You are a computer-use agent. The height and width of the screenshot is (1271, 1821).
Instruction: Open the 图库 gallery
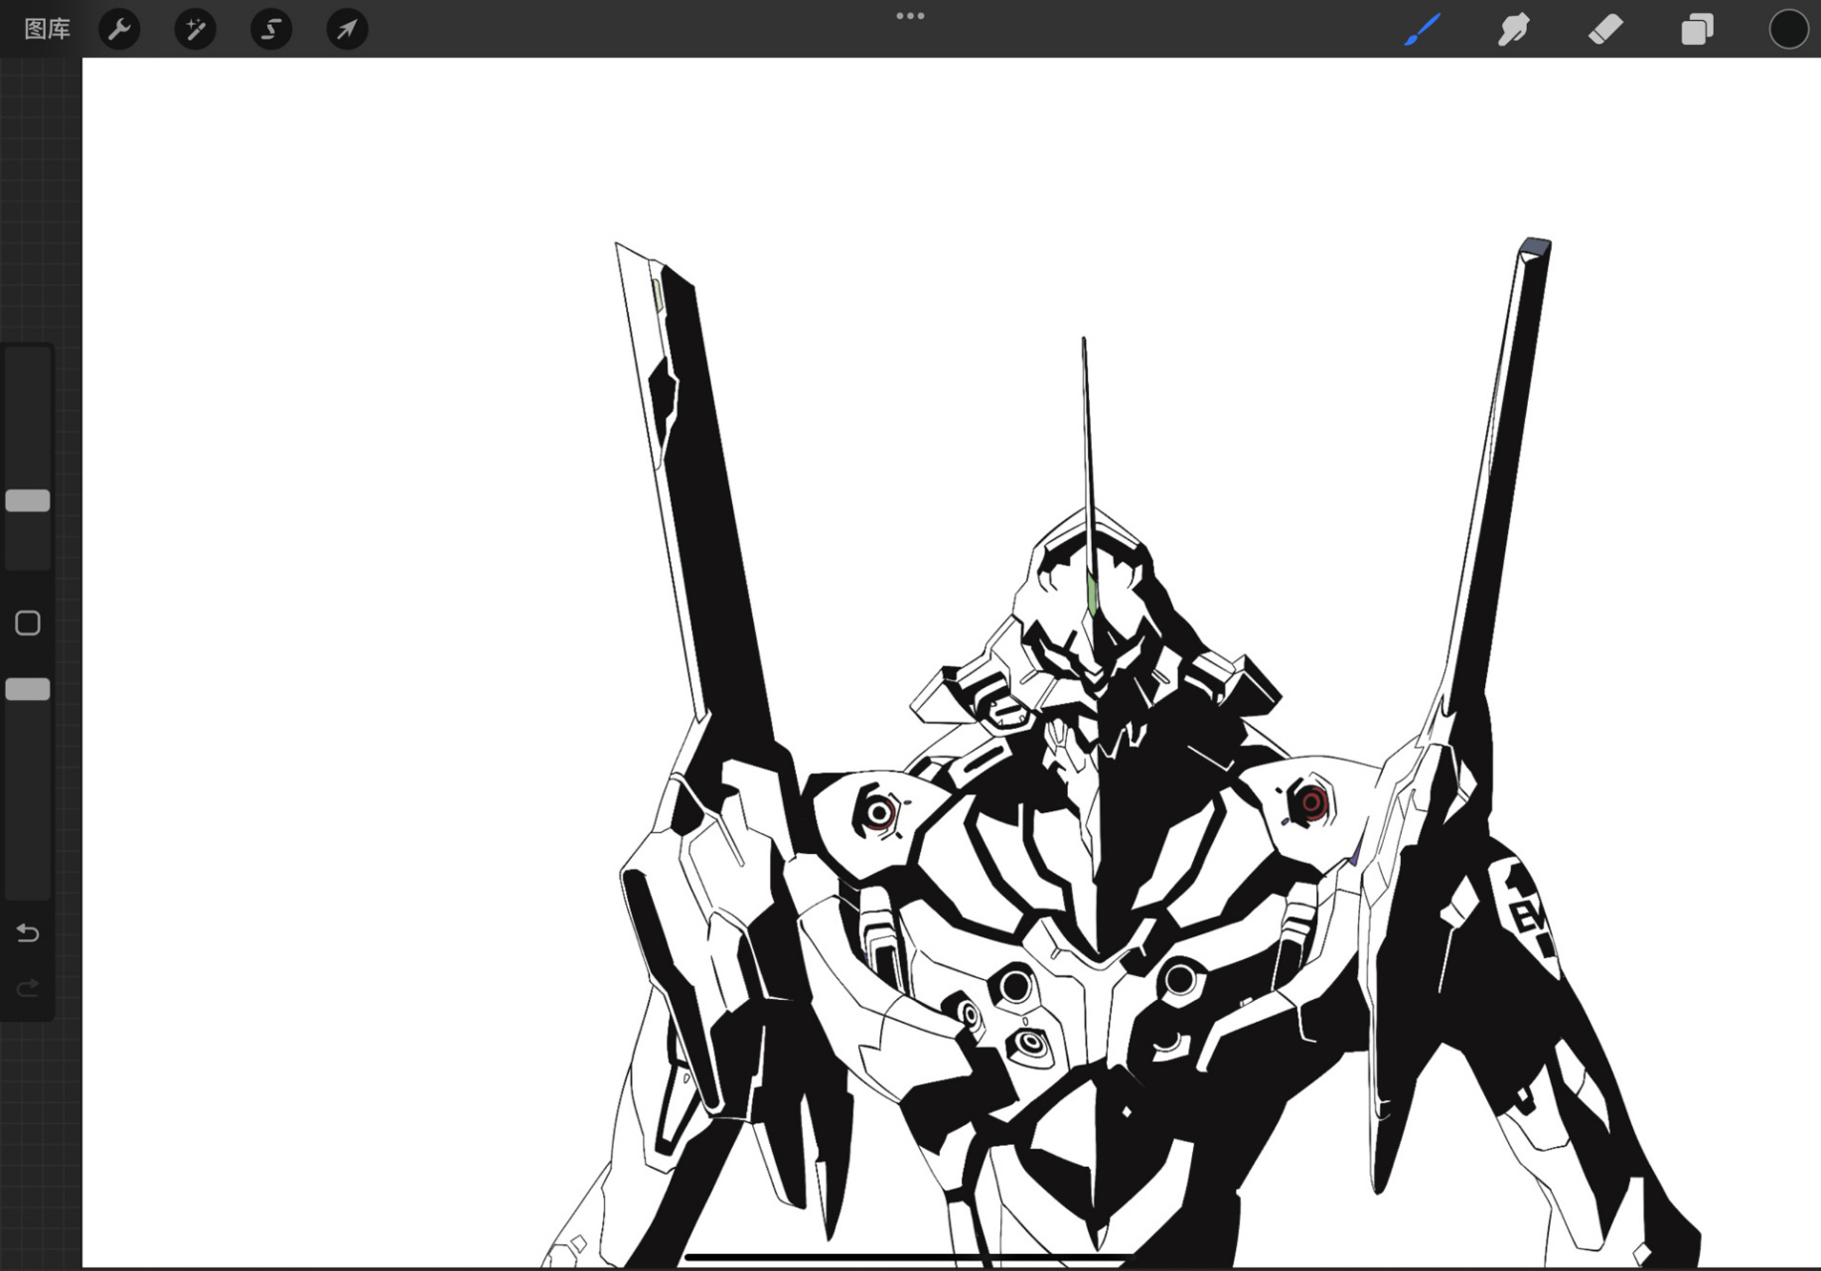point(47,29)
